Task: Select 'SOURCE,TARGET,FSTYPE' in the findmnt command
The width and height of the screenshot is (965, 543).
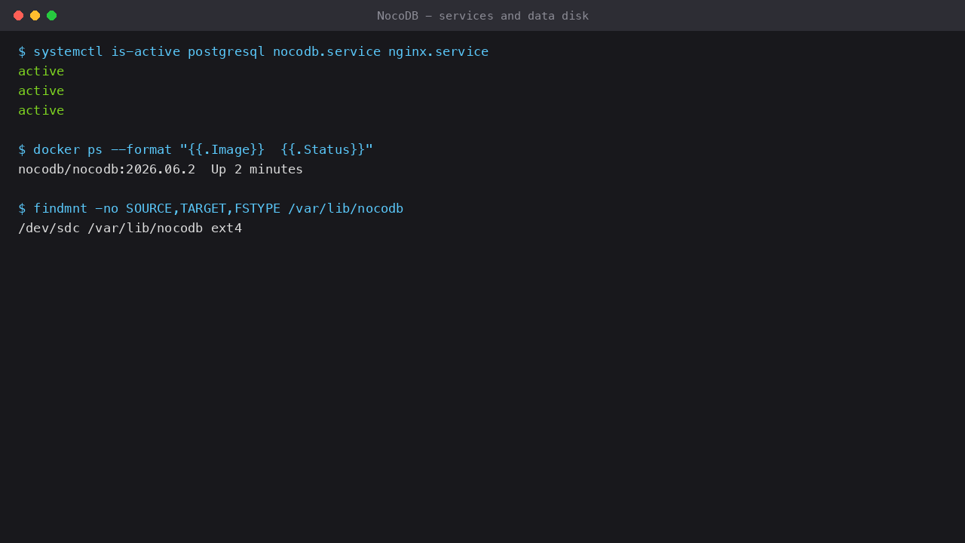Action: pos(204,208)
